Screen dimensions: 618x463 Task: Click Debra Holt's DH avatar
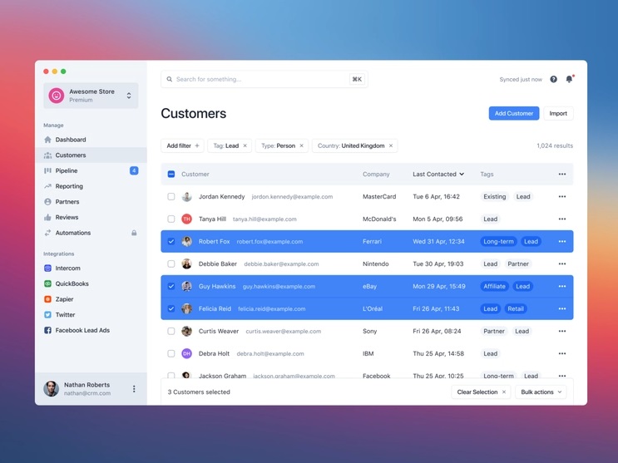(187, 354)
